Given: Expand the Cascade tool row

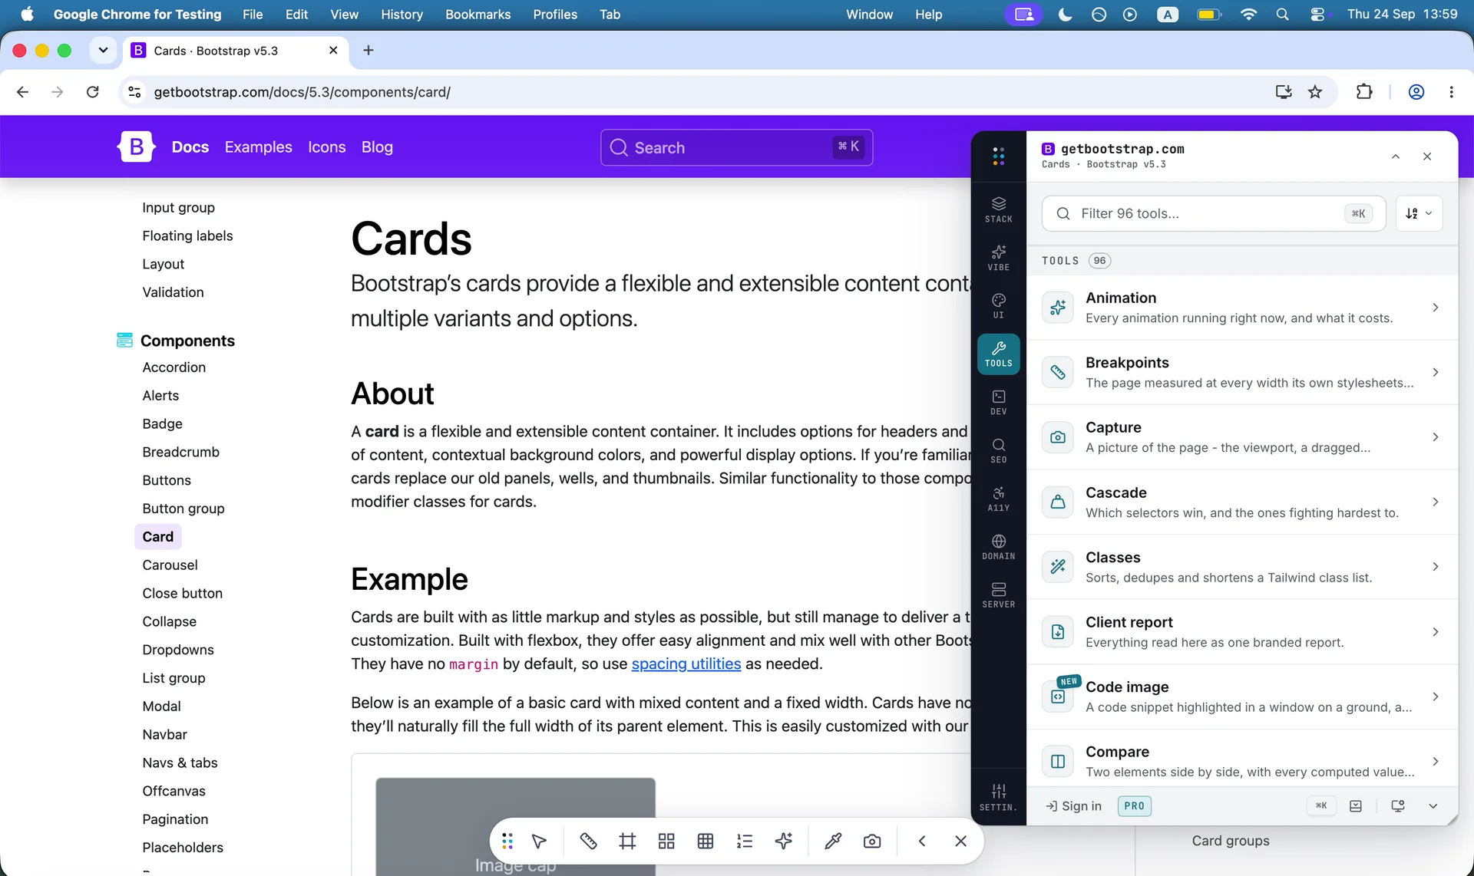Looking at the screenshot, I should [1242, 502].
